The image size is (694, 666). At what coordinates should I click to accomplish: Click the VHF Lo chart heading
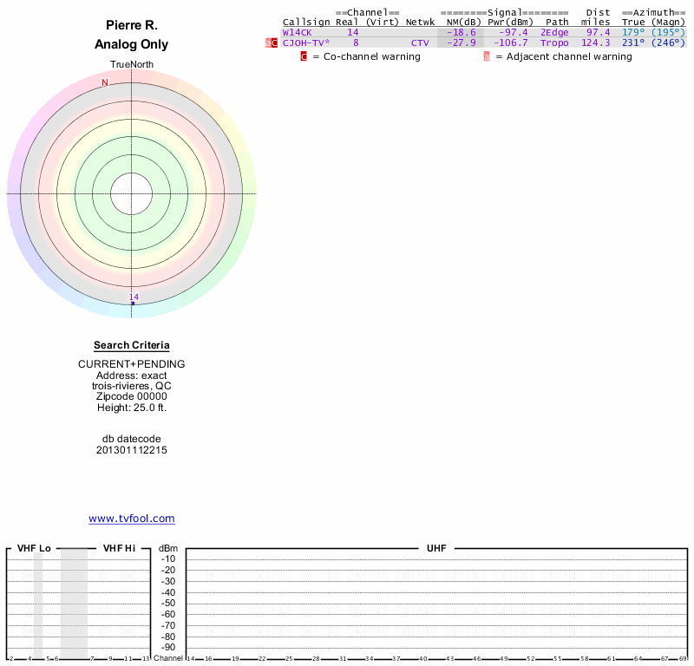tap(34, 549)
